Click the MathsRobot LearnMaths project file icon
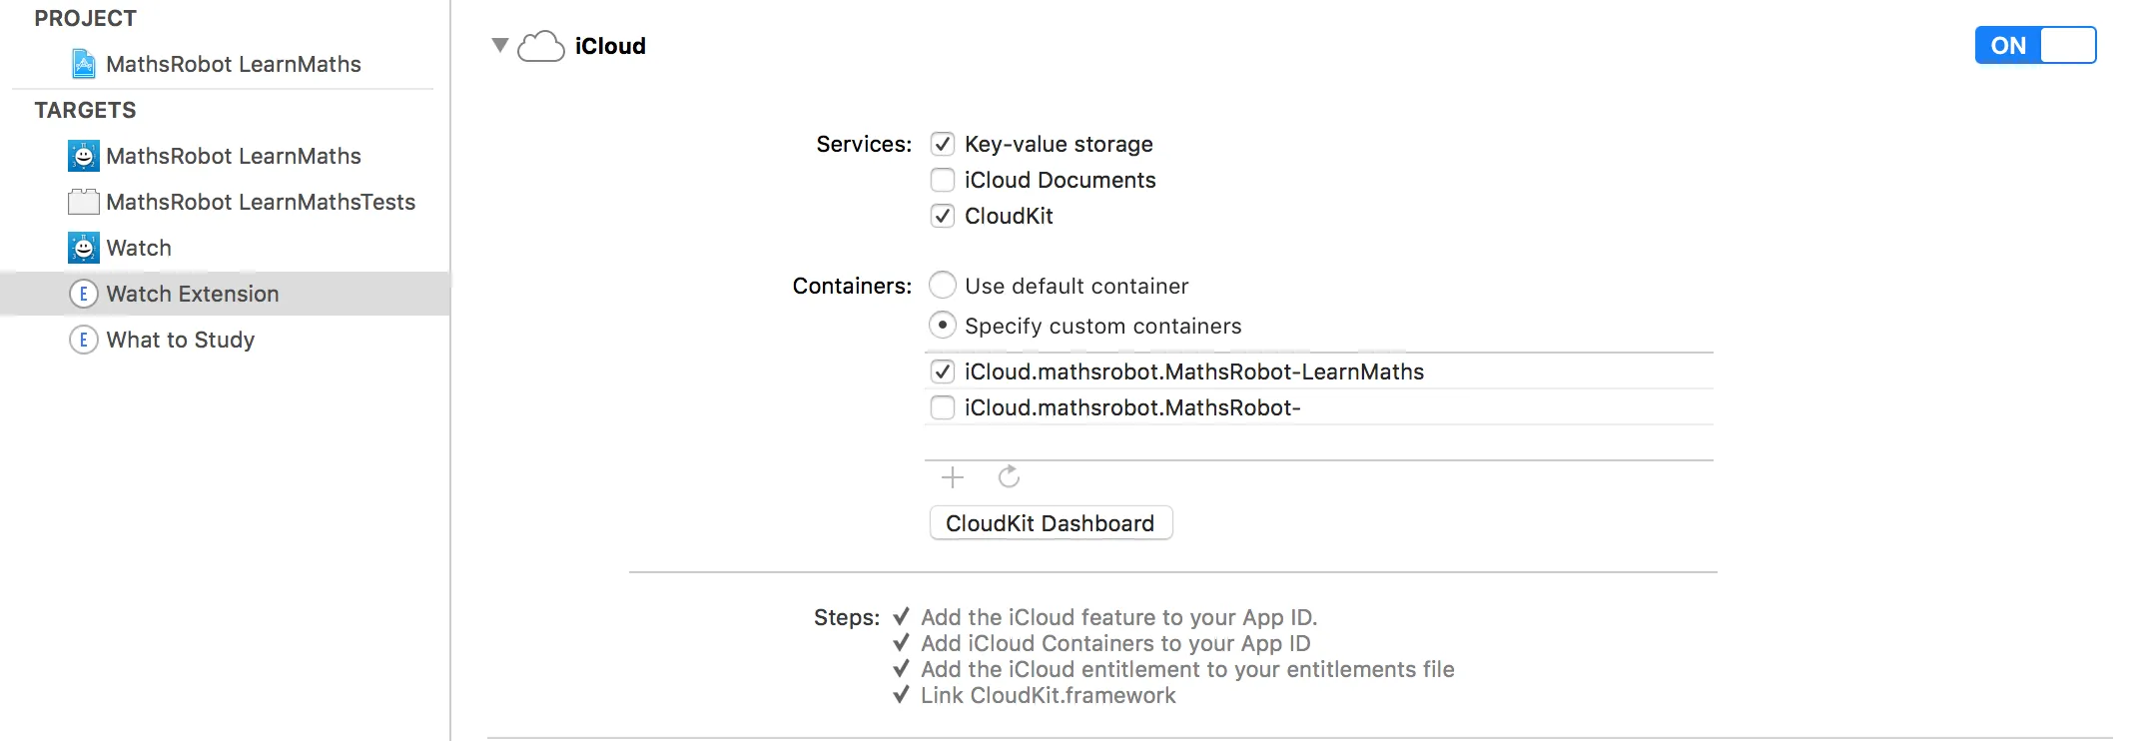The image size is (2137, 741). pos(84,64)
